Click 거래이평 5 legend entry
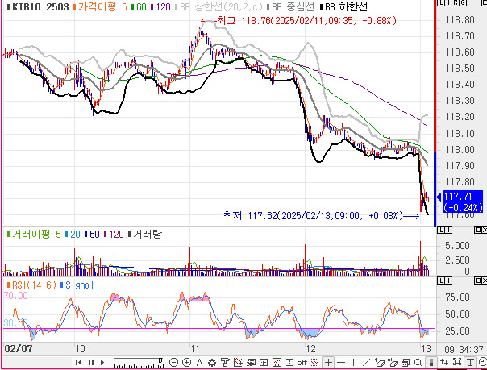 [34, 235]
